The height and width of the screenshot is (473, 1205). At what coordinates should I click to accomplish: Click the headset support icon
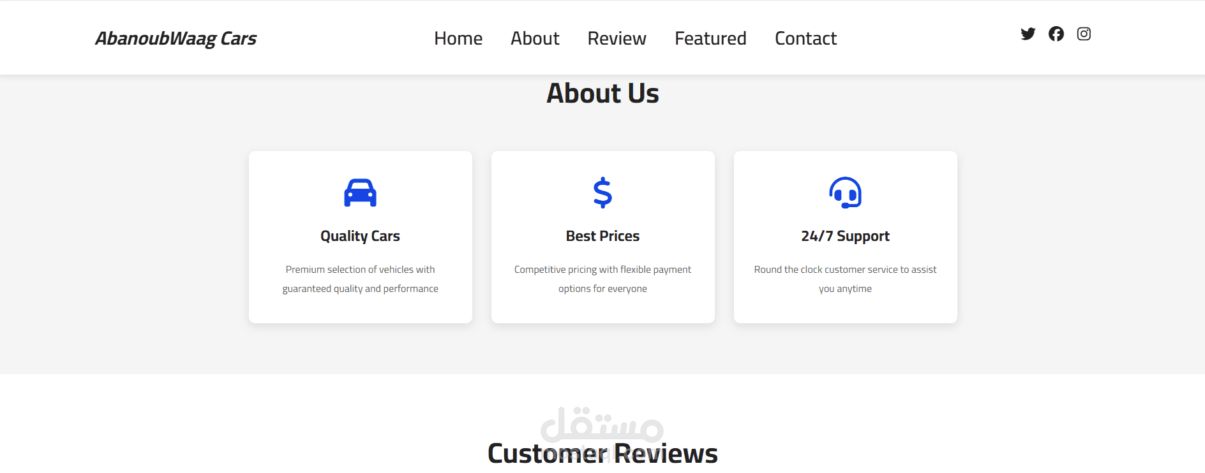click(x=845, y=193)
